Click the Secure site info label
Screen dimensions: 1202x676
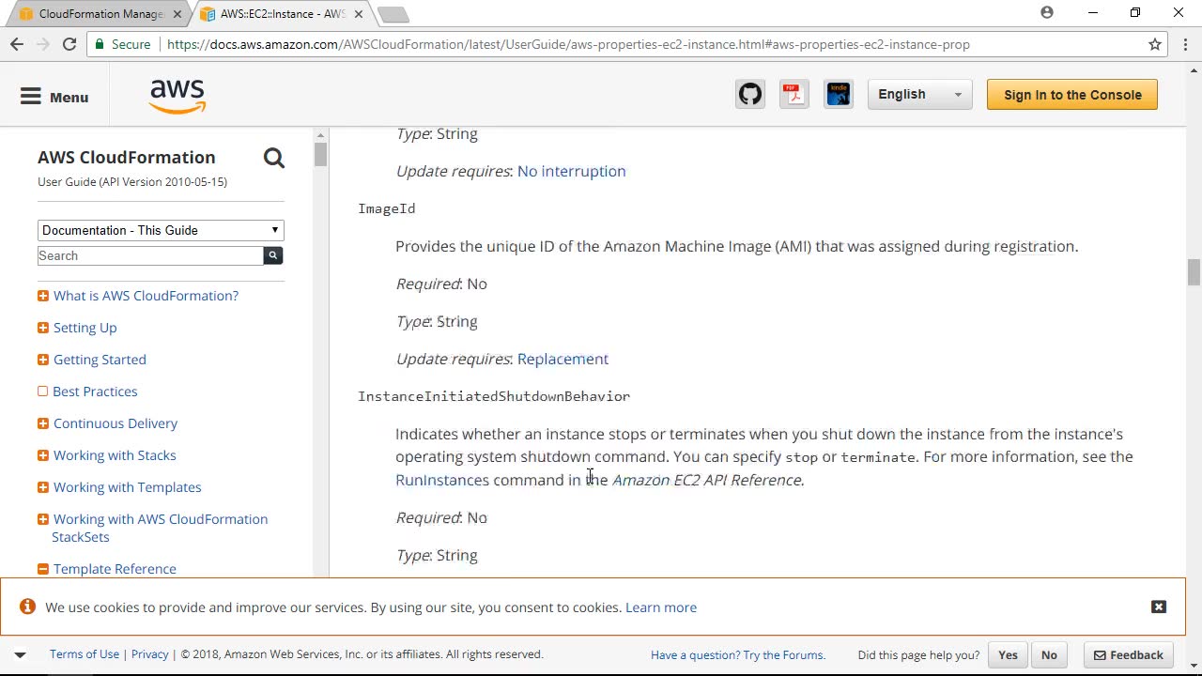point(122,44)
